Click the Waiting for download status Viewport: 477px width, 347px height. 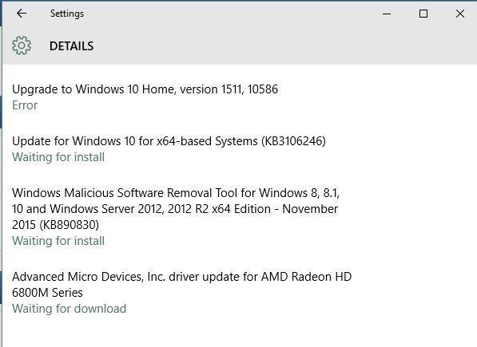point(70,309)
